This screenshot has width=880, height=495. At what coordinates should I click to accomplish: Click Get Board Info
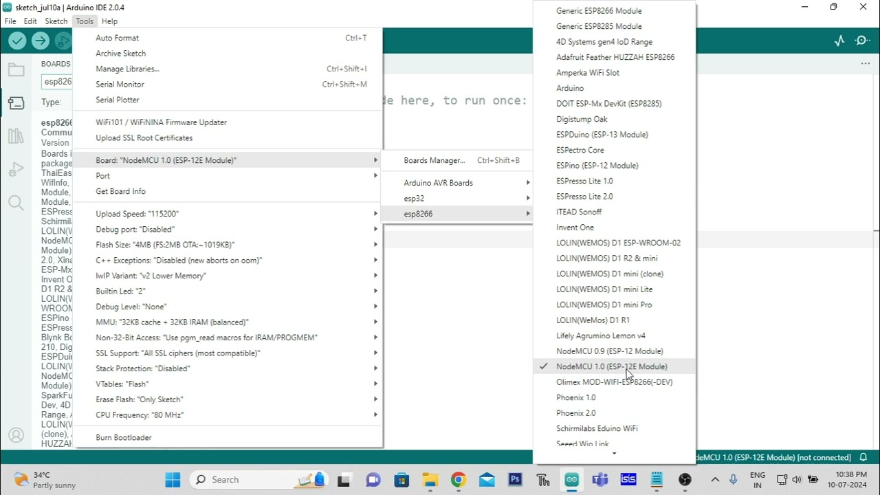tap(228, 191)
